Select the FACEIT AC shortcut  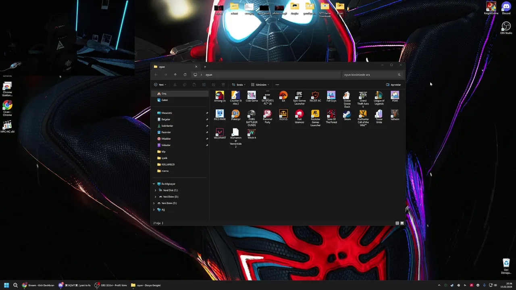(315, 97)
